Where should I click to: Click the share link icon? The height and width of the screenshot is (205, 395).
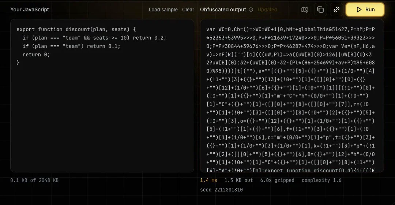tap(336, 10)
